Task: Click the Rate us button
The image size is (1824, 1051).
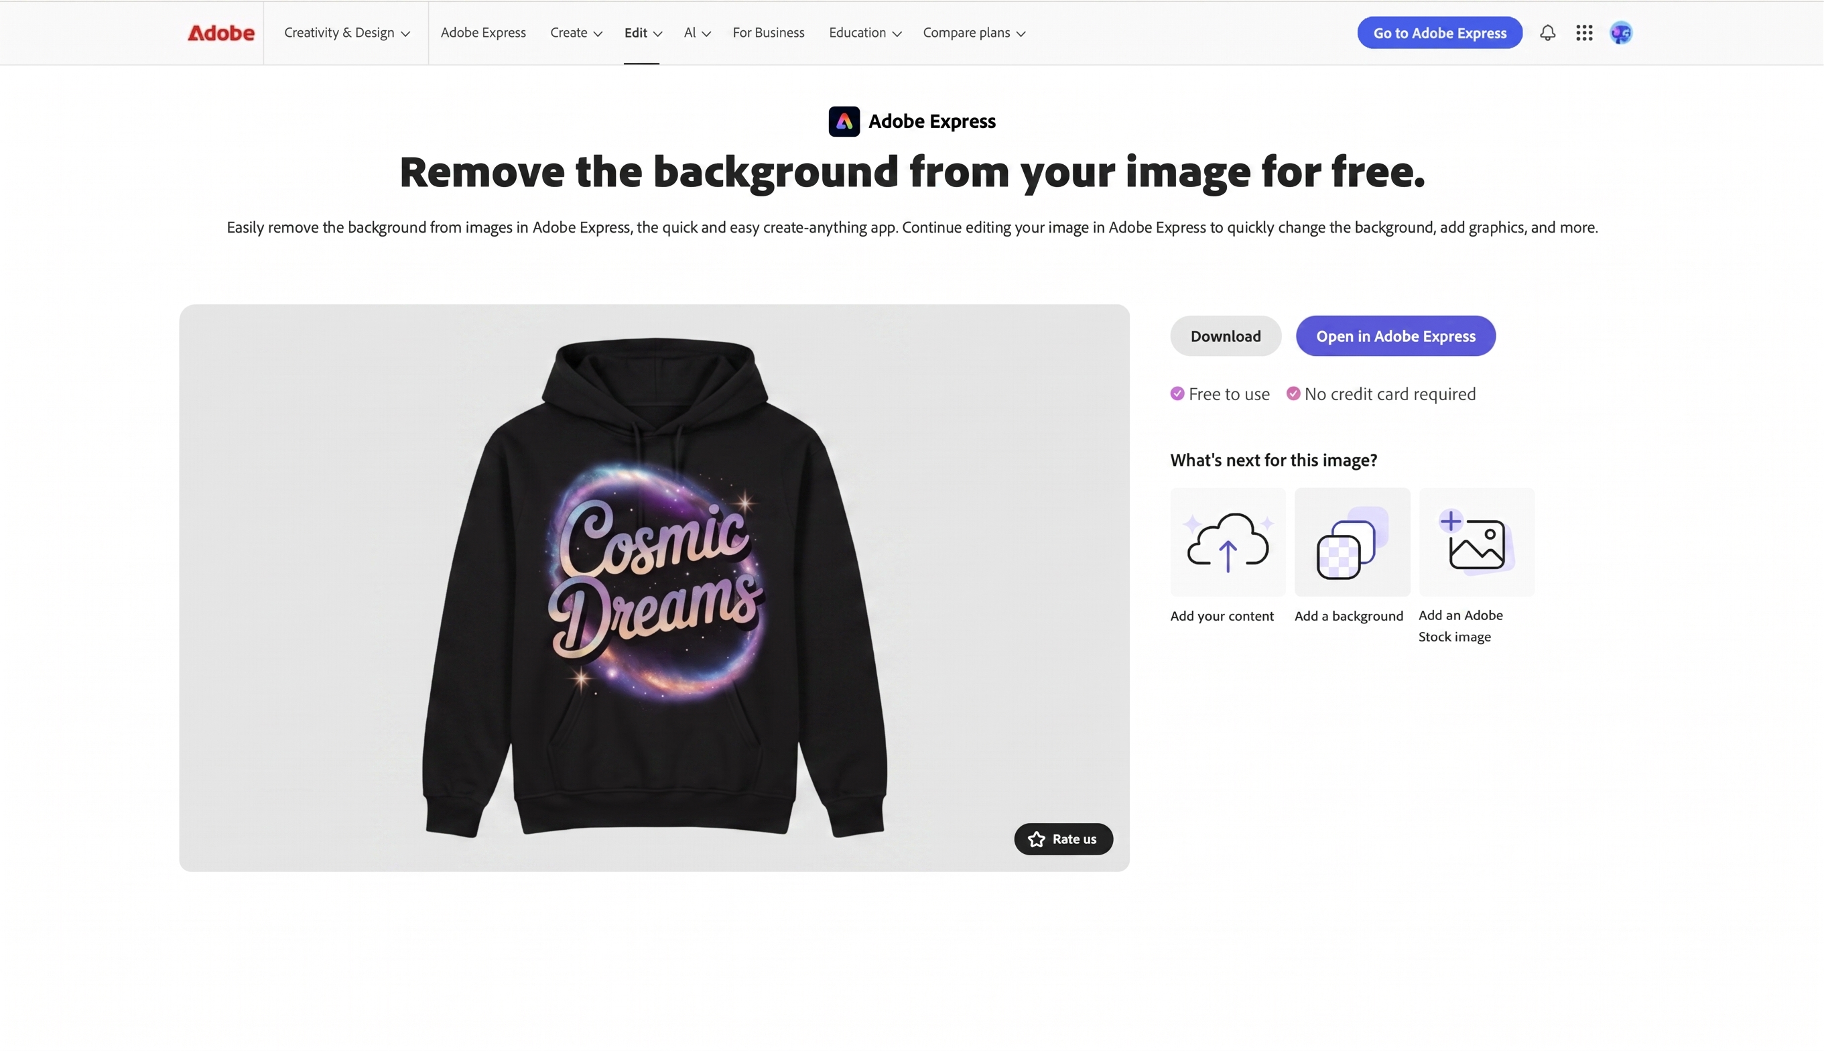Action: pos(1063,839)
